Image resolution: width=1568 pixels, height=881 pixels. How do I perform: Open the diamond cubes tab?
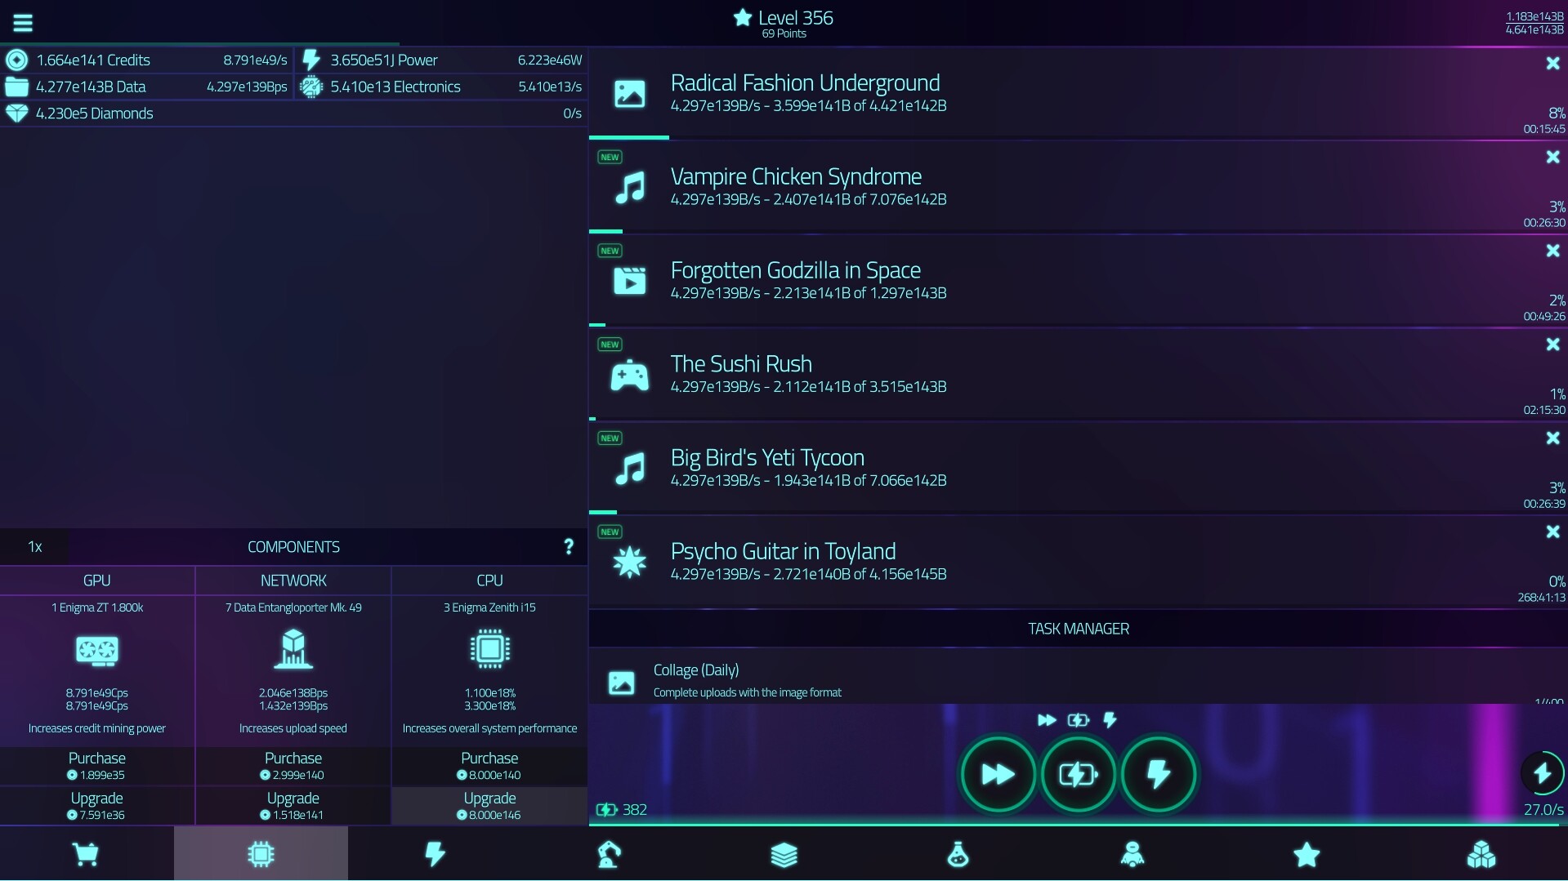(x=1481, y=854)
